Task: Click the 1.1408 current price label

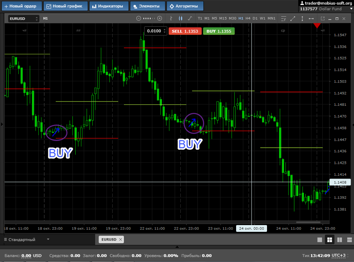Action: (340, 182)
